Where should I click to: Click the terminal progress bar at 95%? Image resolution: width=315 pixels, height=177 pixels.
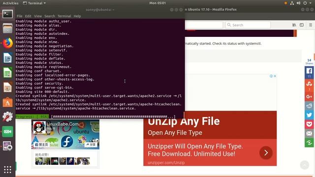pyautogui.click(x=95, y=117)
